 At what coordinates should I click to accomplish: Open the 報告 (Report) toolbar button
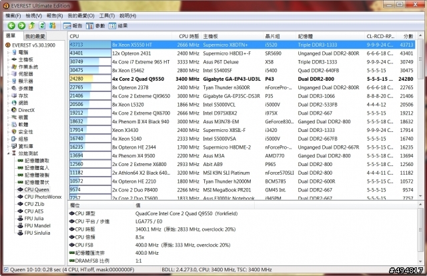73,26
